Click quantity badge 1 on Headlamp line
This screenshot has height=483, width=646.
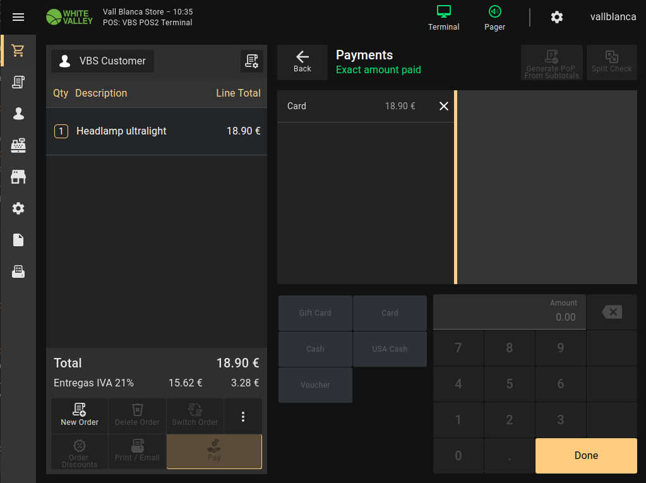[x=61, y=131]
